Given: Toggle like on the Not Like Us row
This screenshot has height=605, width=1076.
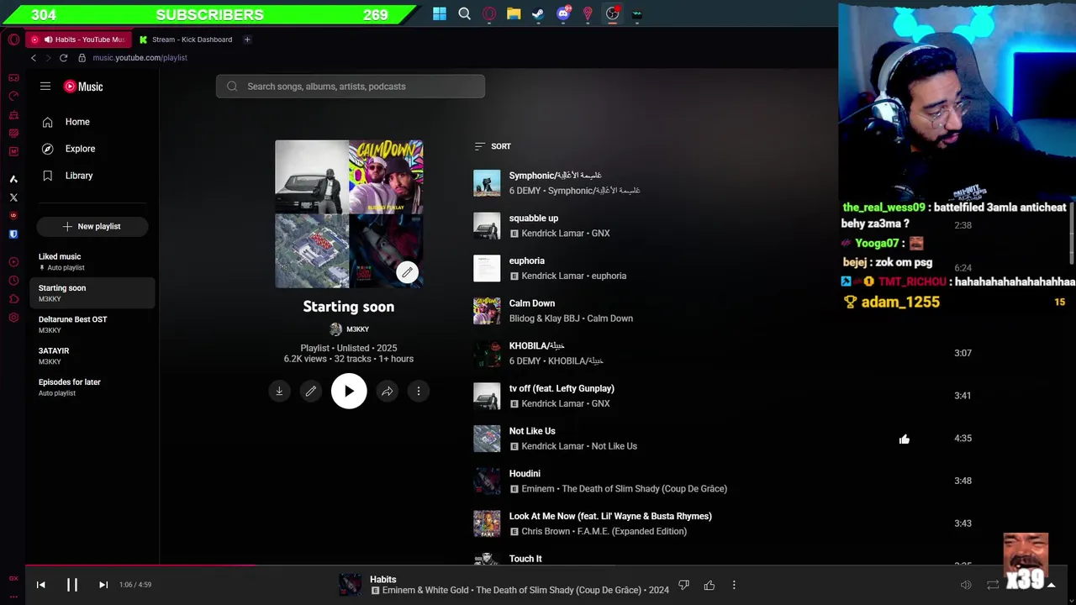Looking at the screenshot, I should (905, 439).
